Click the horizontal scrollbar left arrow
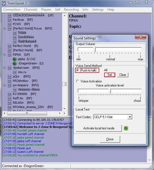This screenshot has height=170, width=154. 4,113
